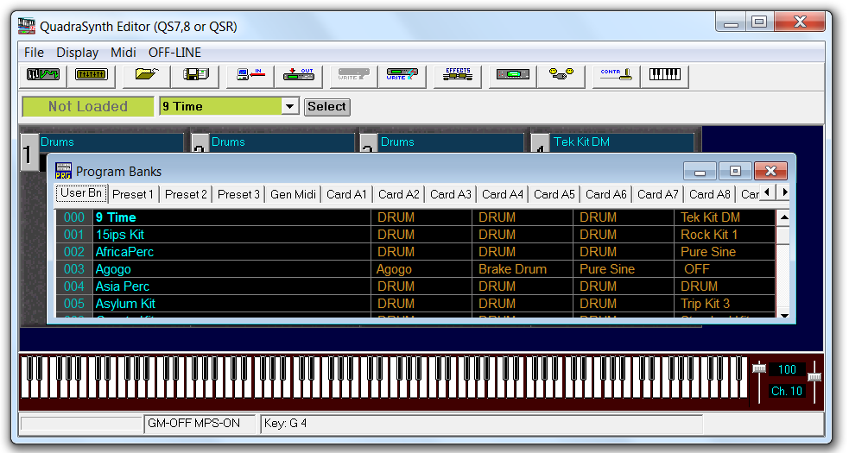Click the piano keyboard toolbar icon

664,75
